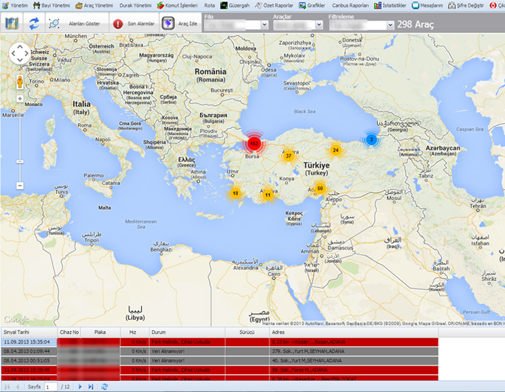The image size is (505, 392).
Task: Click the map view toolbar icon
Action: tap(12, 24)
